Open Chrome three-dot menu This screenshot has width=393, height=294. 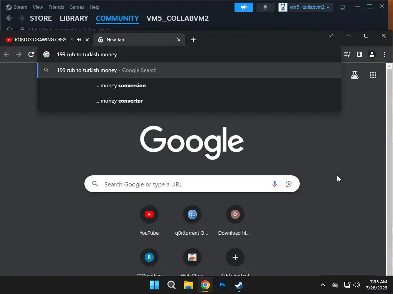384,54
